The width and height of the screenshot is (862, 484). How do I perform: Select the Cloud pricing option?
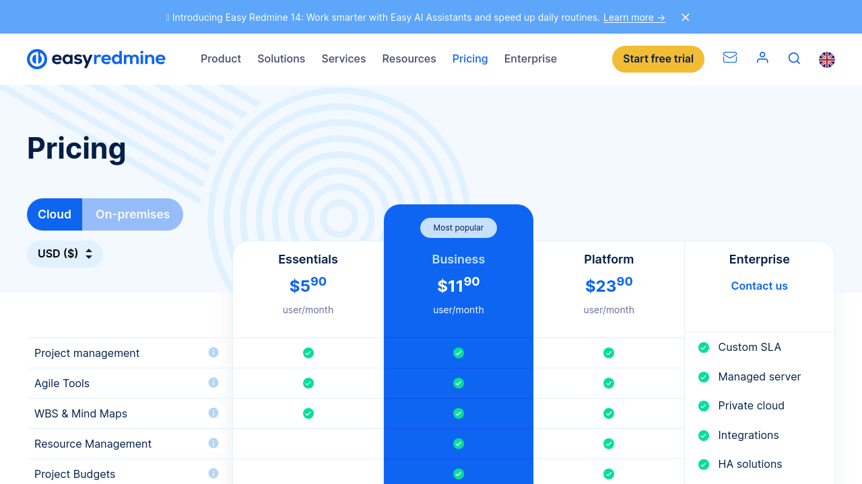coord(55,214)
